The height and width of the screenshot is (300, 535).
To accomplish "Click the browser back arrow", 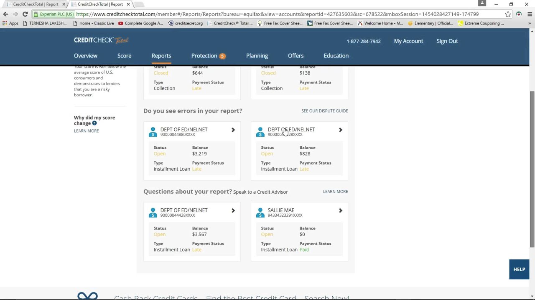I will click(x=6, y=14).
